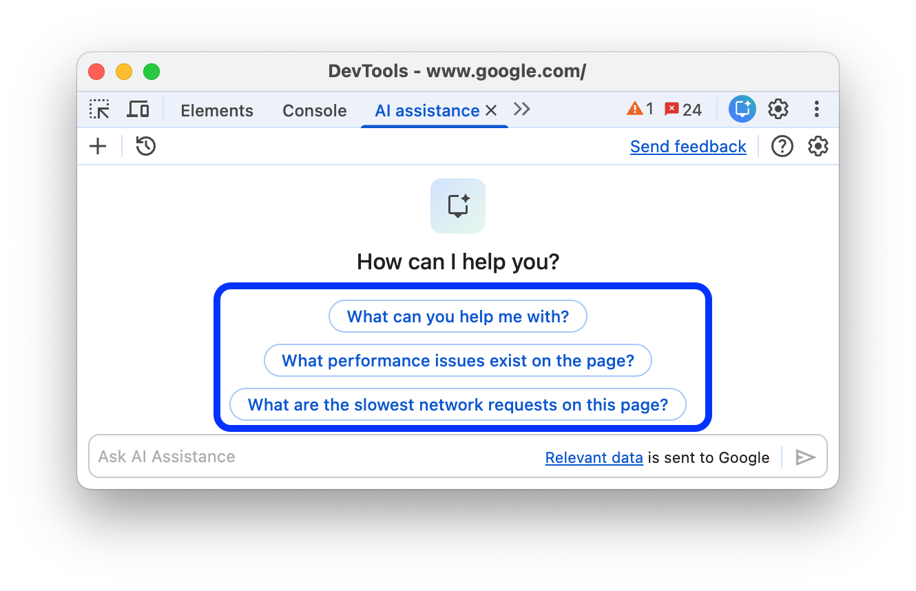Screen dimensions: 916x591
Task: Expand the more tabs chevron
Action: coord(522,110)
